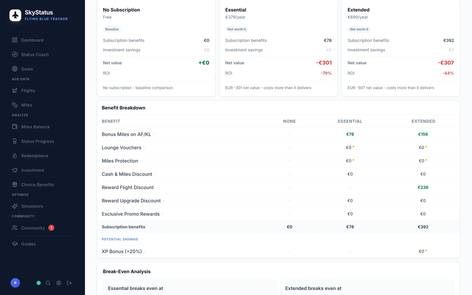The image size is (472, 295).
Task: Click the +€0 net value of No Subscription
Action: pyautogui.click(x=204, y=63)
